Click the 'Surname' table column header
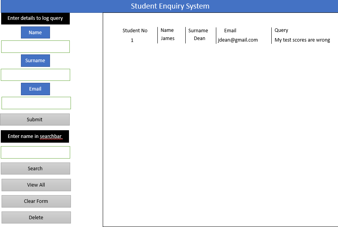The image size is (338, 227). click(x=198, y=30)
